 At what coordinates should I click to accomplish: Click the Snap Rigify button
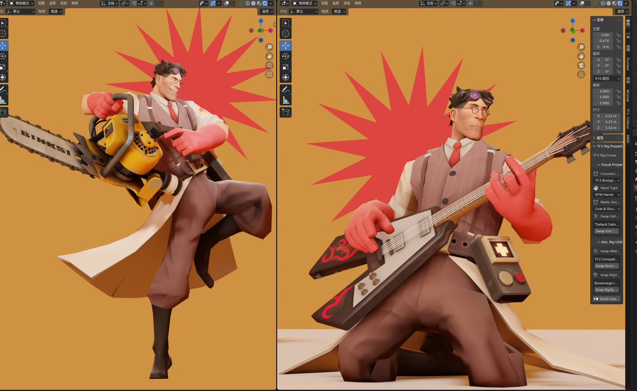(607, 290)
